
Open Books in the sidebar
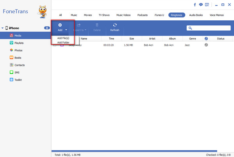click(18, 58)
